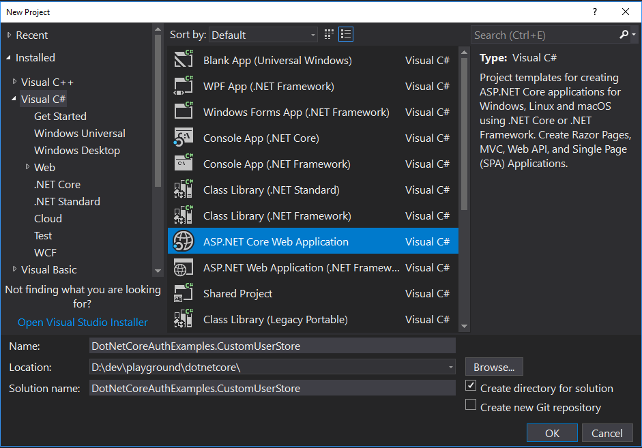Image resolution: width=642 pixels, height=448 pixels.
Task: Open the dialog help question mark
Action: (x=595, y=12)
